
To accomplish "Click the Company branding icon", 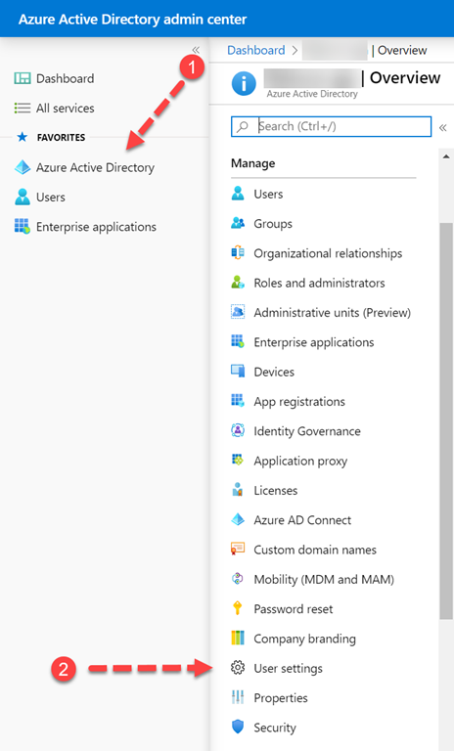I will 238,638.
